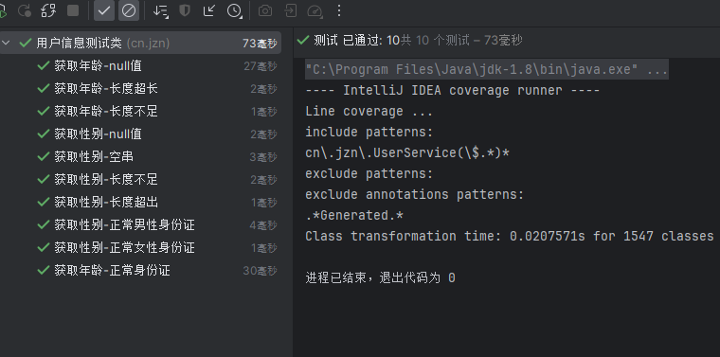Click the Rerun Failed Tests icon

25,10
